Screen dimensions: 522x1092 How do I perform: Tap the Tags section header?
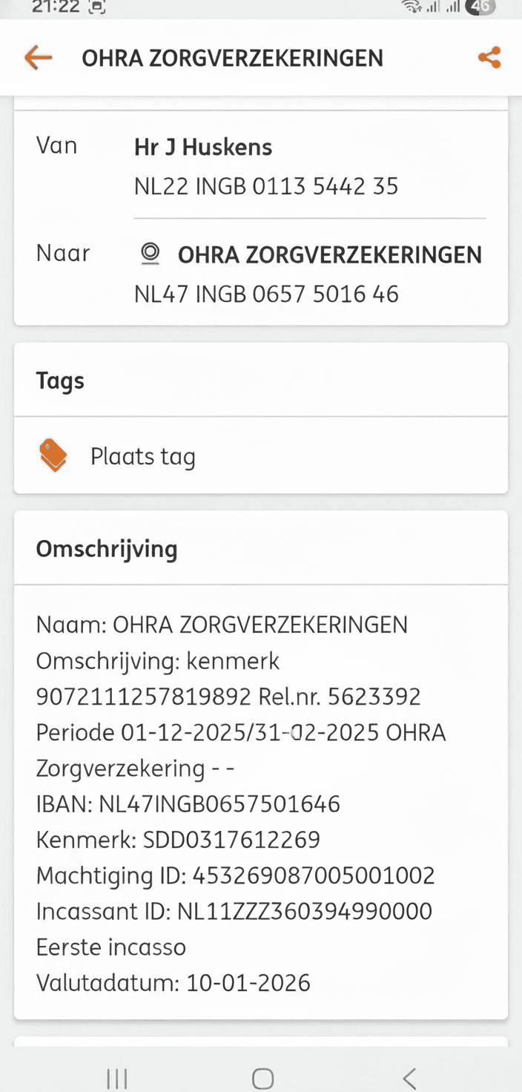tap(60, 381)
